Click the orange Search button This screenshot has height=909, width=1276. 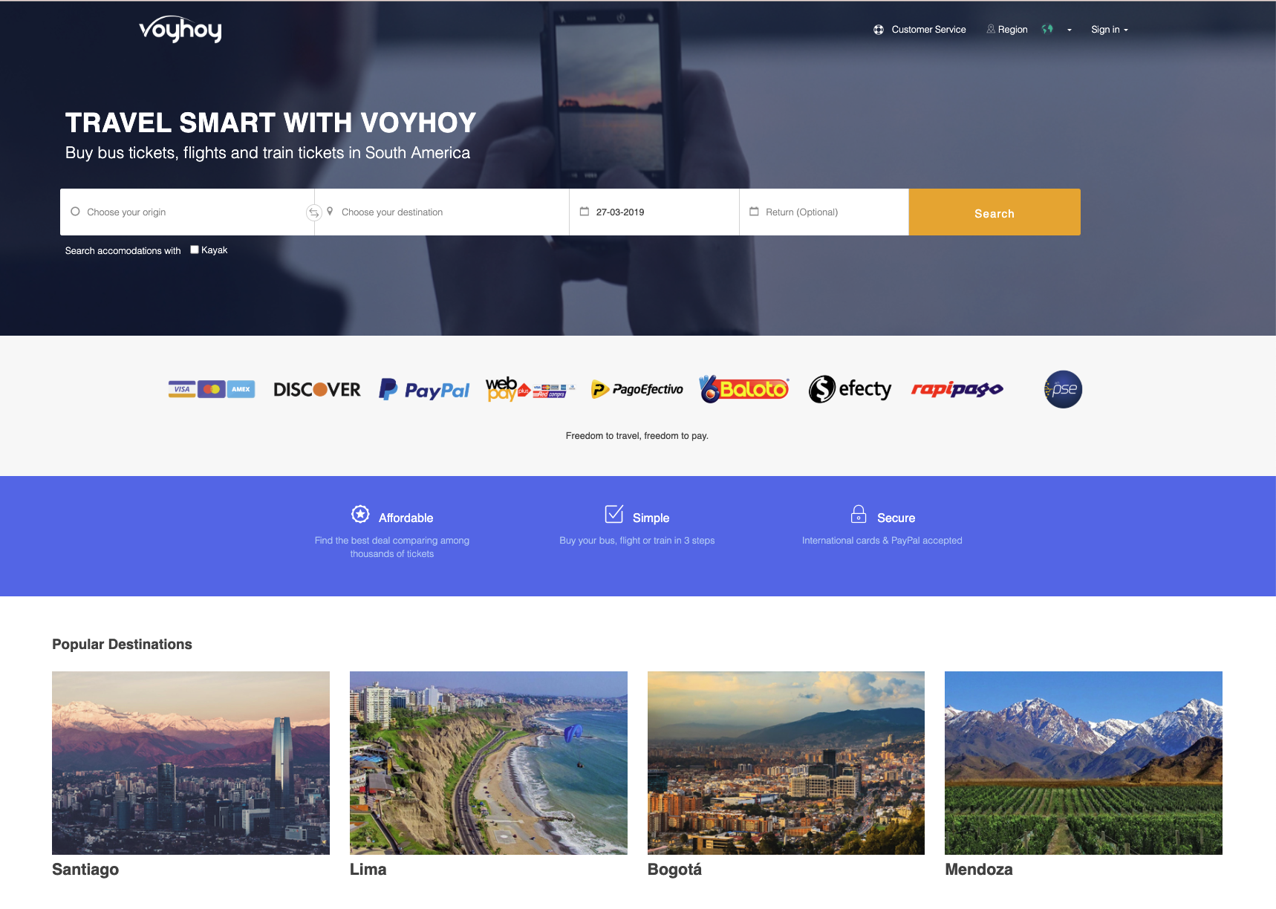click(995, 212)
